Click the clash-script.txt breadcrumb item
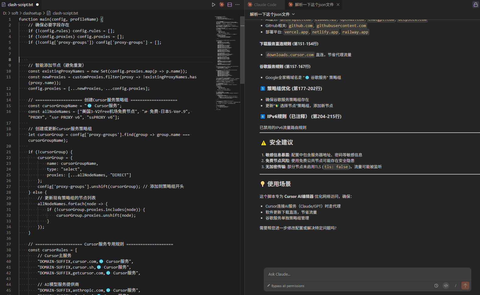The height and width of the screenshot is (295, 480). tap(65, 13)
